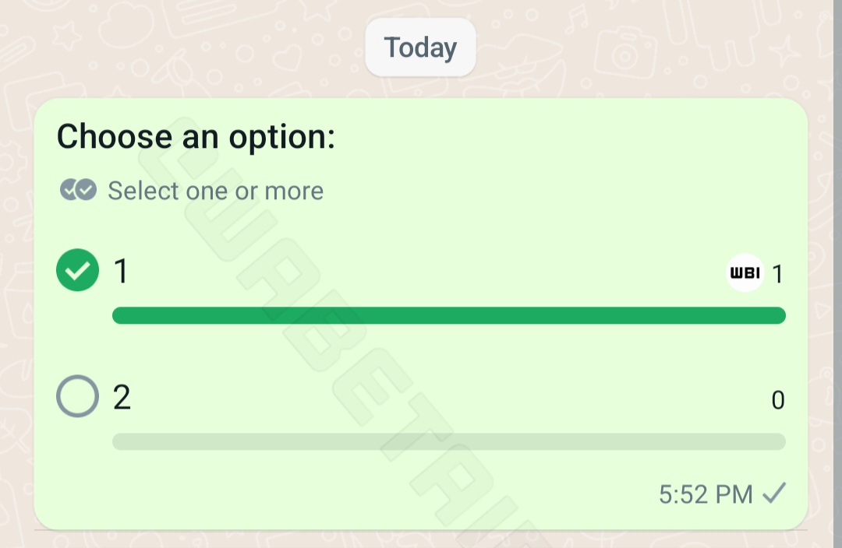Click the sent checkmark tick icon
The image size is (842, 548).
[x=774, y=493]
